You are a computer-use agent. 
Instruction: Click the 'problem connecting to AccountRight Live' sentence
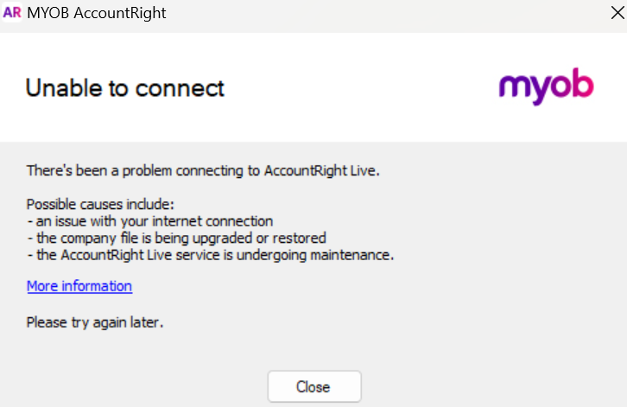[203, 170]
